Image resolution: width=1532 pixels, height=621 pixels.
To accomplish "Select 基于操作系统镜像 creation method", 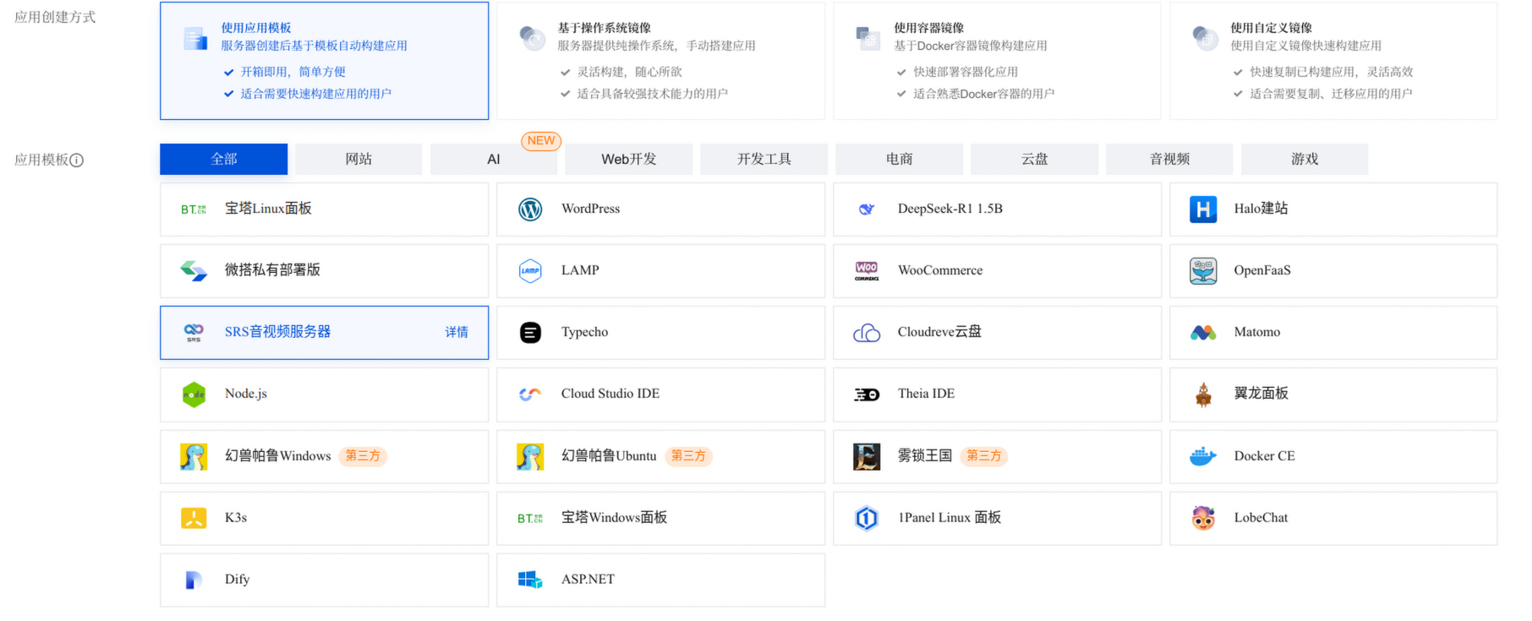I will pos(660,61).
